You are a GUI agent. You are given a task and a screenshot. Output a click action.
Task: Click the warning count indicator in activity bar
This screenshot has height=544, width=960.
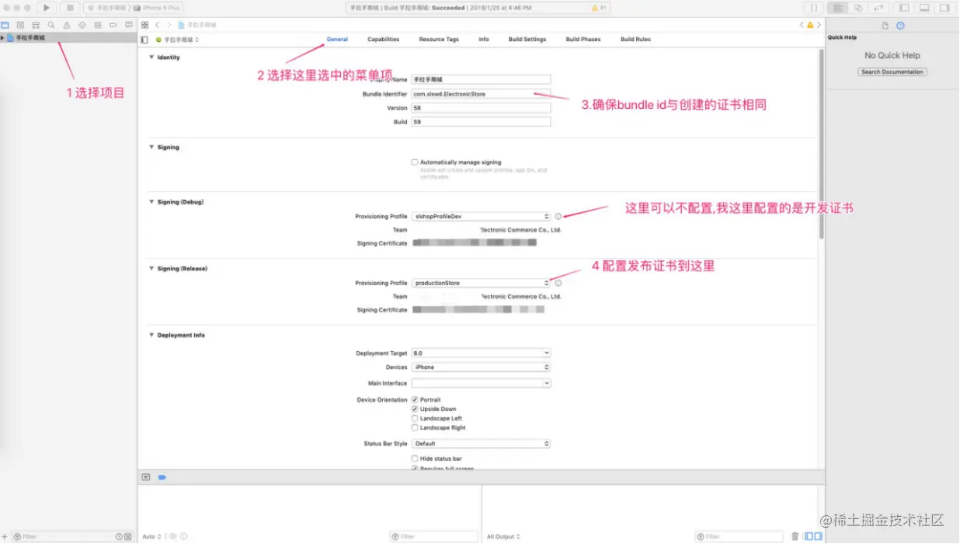[x=600, y=8]
